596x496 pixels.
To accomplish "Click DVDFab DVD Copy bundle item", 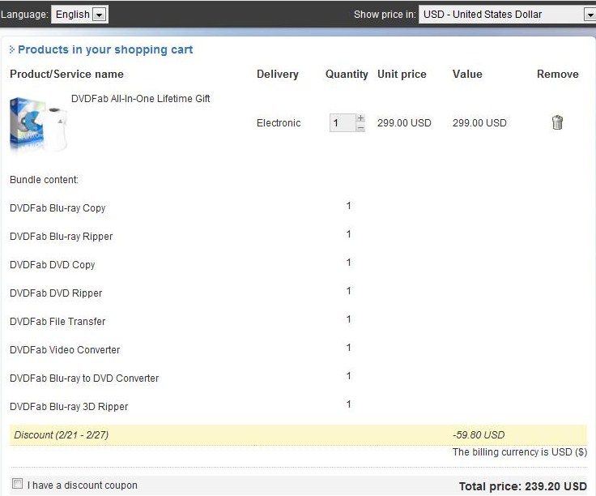I will [x=53, y=265].
